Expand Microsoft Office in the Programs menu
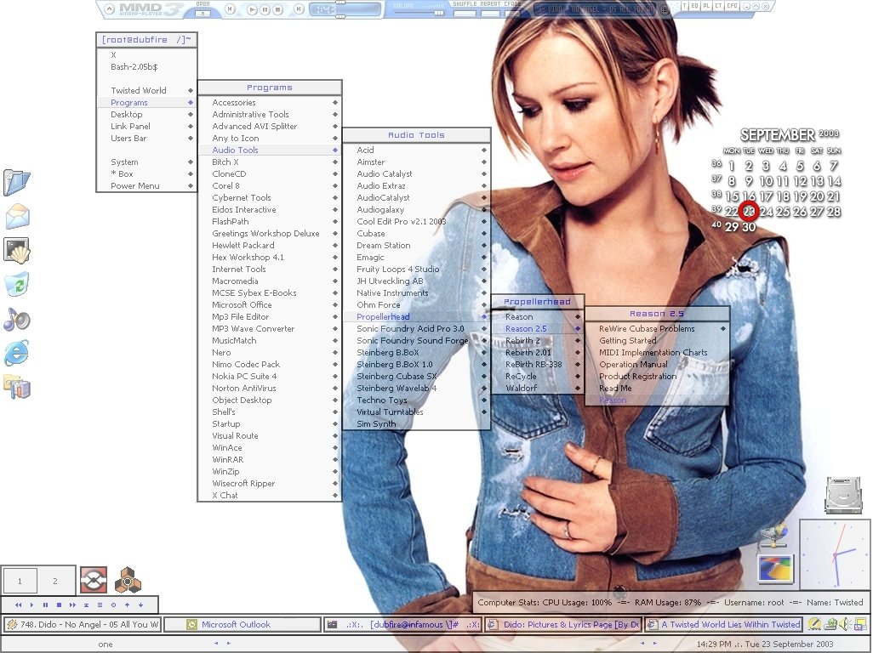The image size is (873, 653). 270,304
